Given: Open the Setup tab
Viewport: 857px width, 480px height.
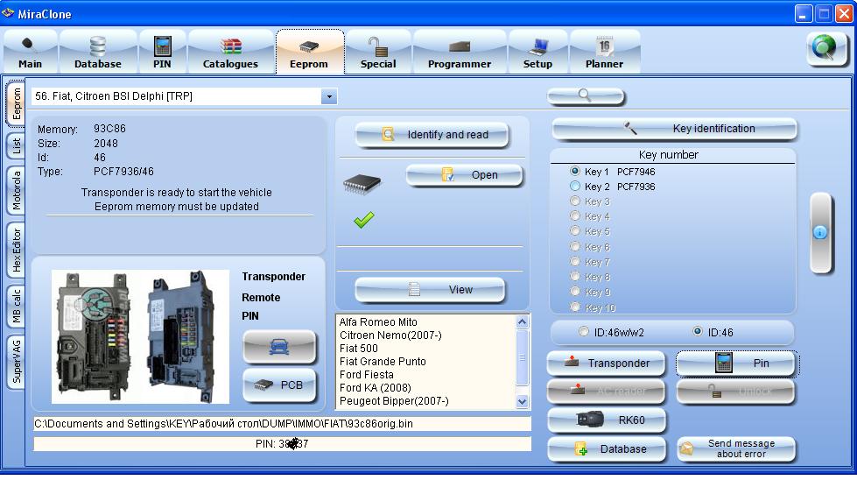Looking at the screenshot, I should [x=537, y=52].
